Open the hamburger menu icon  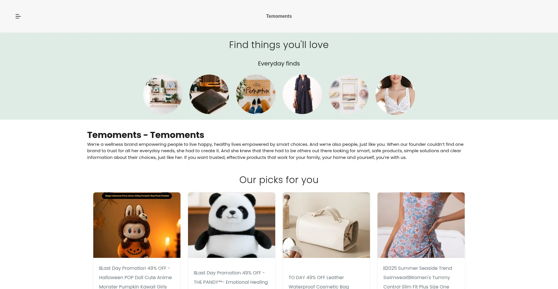click(18, 16)
